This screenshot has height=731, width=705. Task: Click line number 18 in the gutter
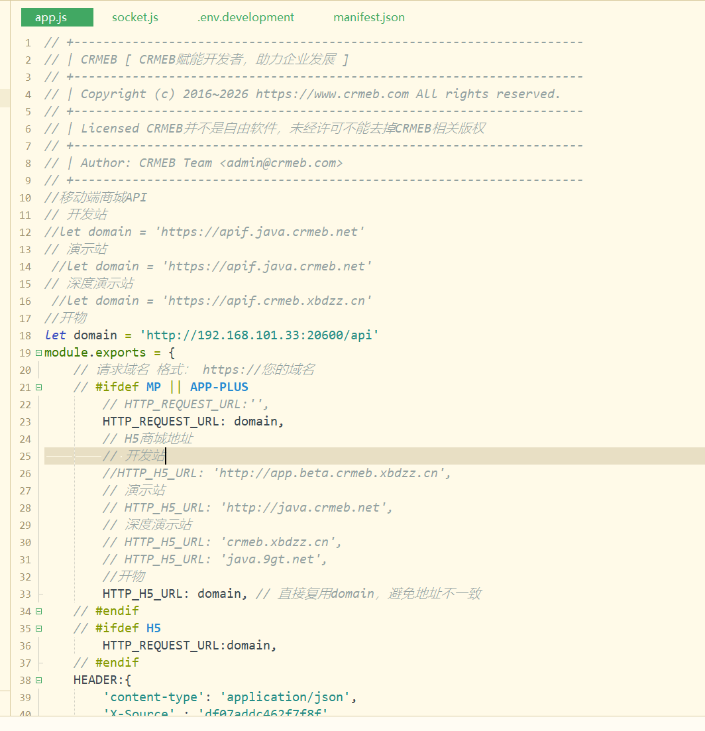click(x=25, y=335)
